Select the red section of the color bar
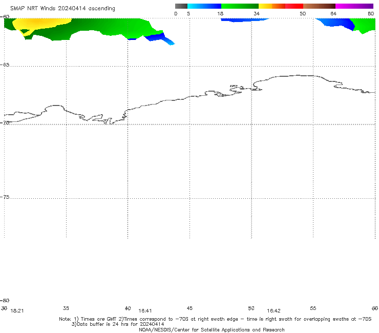 [294, 6]
